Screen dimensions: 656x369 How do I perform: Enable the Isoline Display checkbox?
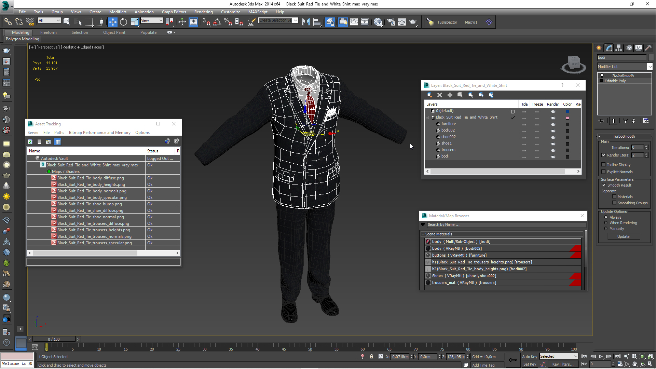[604, 165]
